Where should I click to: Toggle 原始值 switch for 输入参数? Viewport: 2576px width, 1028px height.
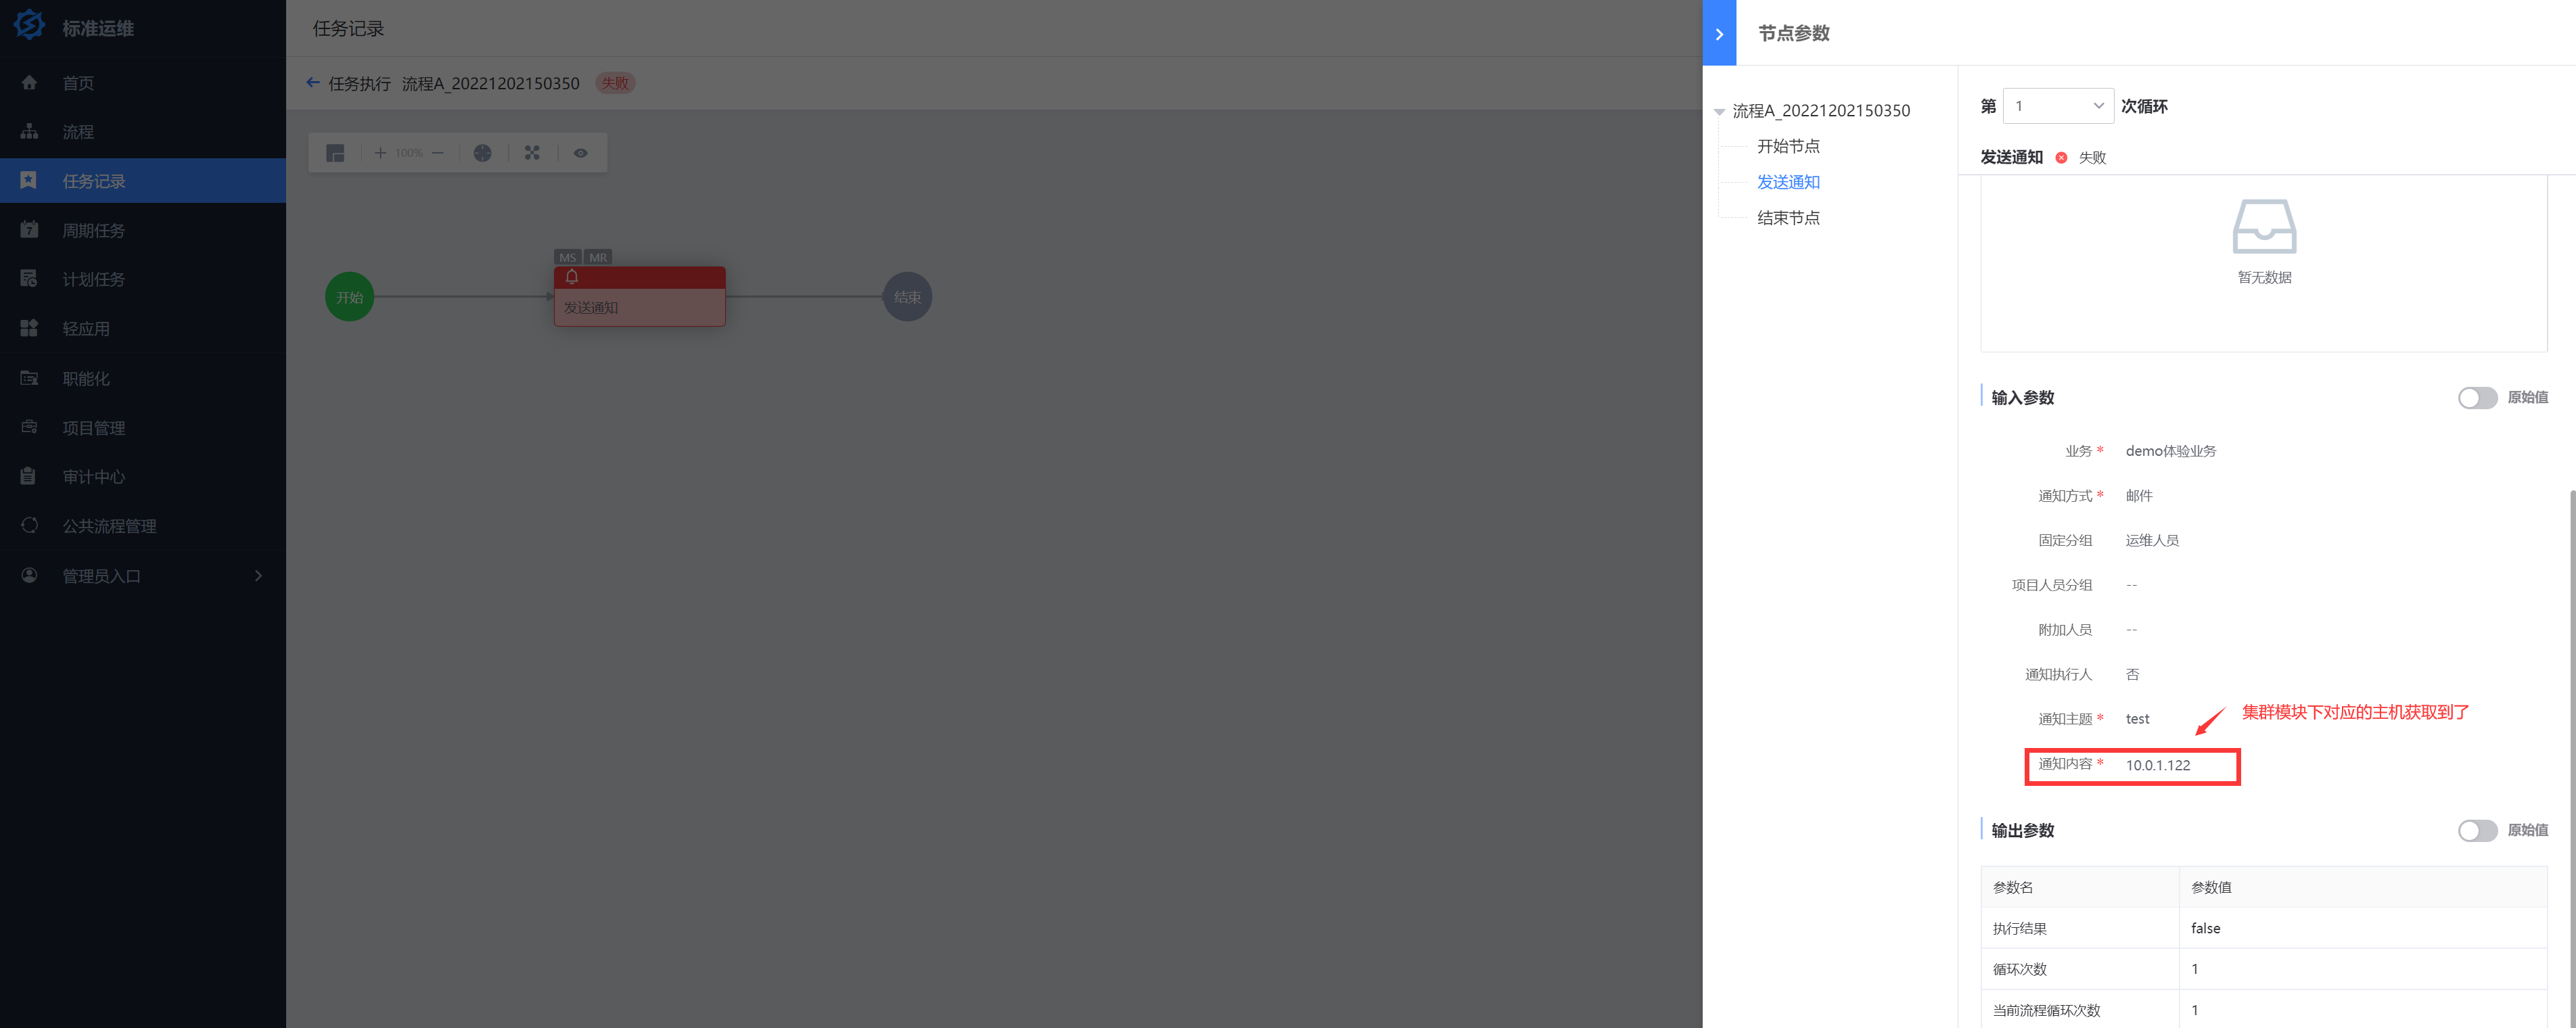coord(2477,398)
